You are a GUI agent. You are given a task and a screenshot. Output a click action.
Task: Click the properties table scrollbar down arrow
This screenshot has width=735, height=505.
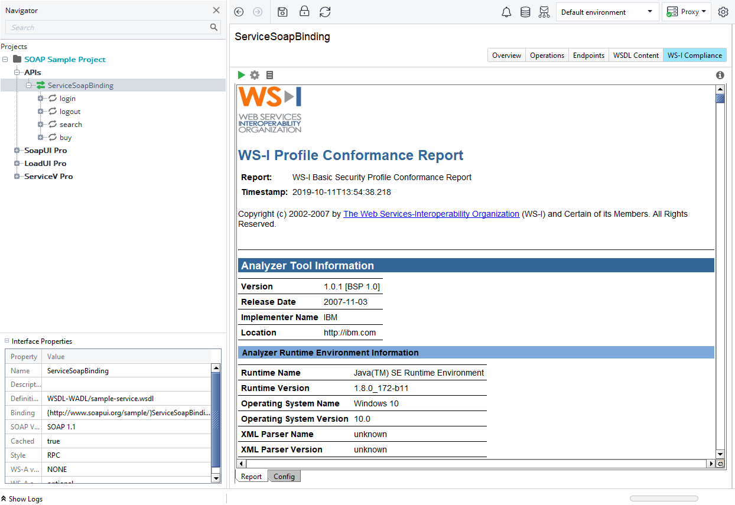(x=216, y=478)
